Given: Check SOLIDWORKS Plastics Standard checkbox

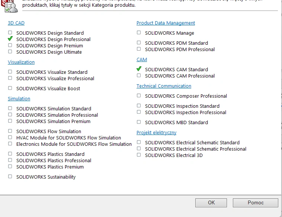Looking at the screenshot, I should pos(10,154).
